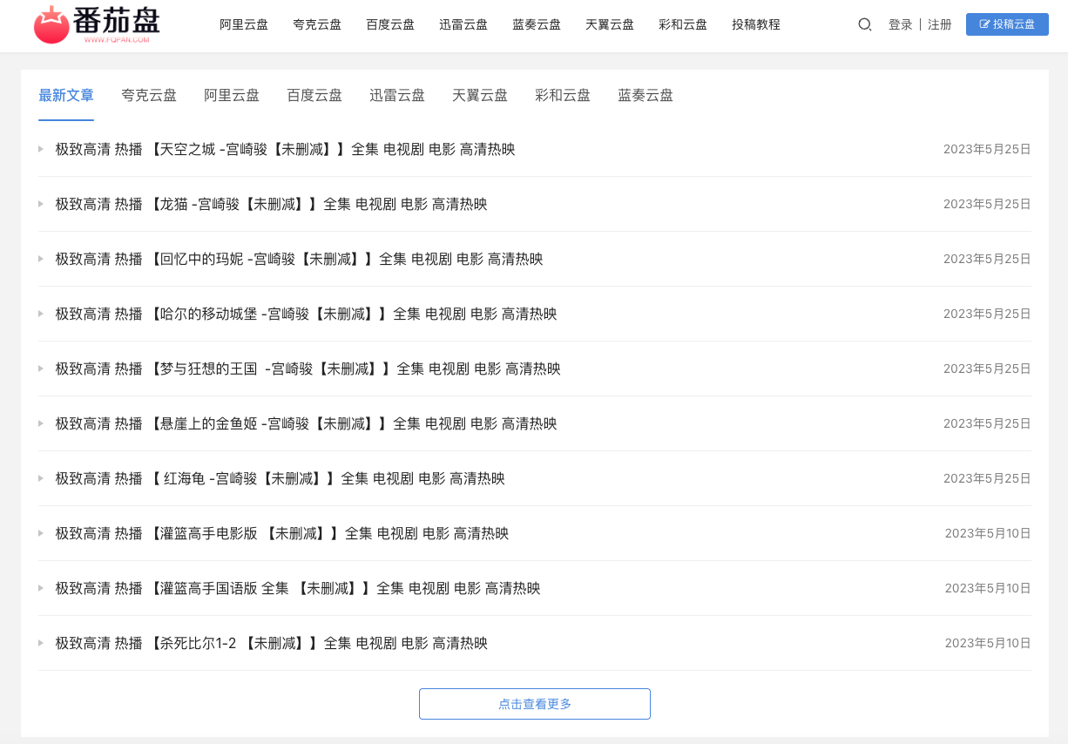Image resolution: width=1068 pixels, height=744 pixels.
Task: Open 投稿教程 in top navigation
Action: (756, 24)
